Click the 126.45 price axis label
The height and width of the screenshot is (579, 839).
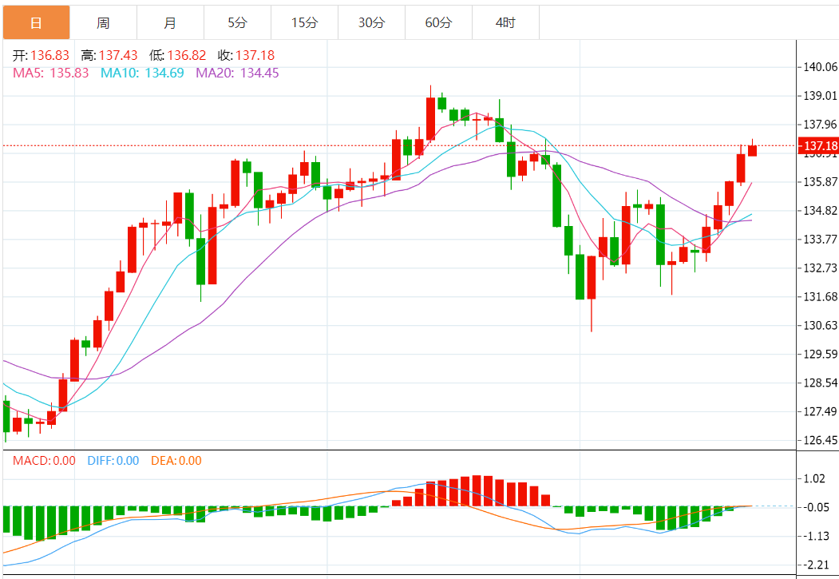(x=821, y=440)
